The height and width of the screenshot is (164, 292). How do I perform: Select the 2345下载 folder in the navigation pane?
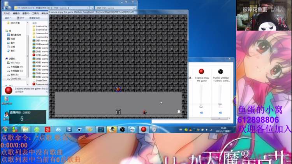click(13, 23)
